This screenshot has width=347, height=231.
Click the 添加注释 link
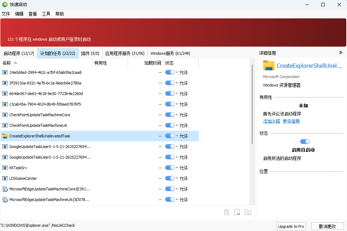(271, 121)
